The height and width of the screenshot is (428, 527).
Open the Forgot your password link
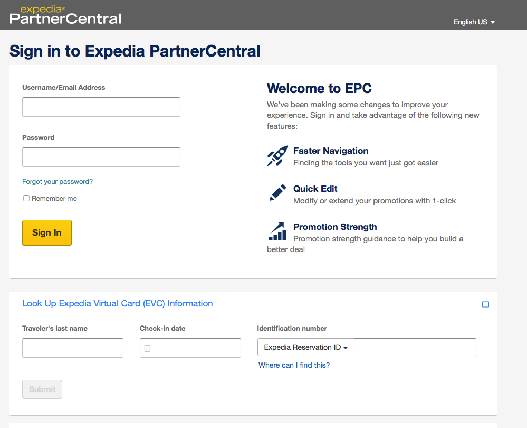(58, 182)
